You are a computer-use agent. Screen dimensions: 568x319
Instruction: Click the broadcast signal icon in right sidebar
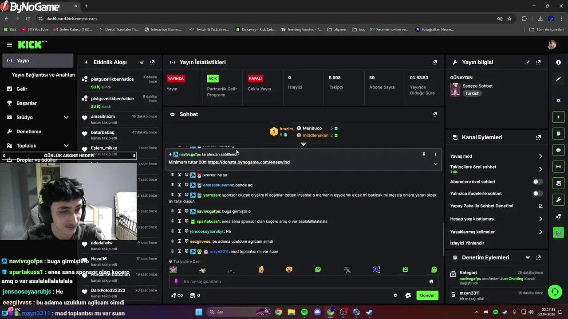(x=558, y=167)
